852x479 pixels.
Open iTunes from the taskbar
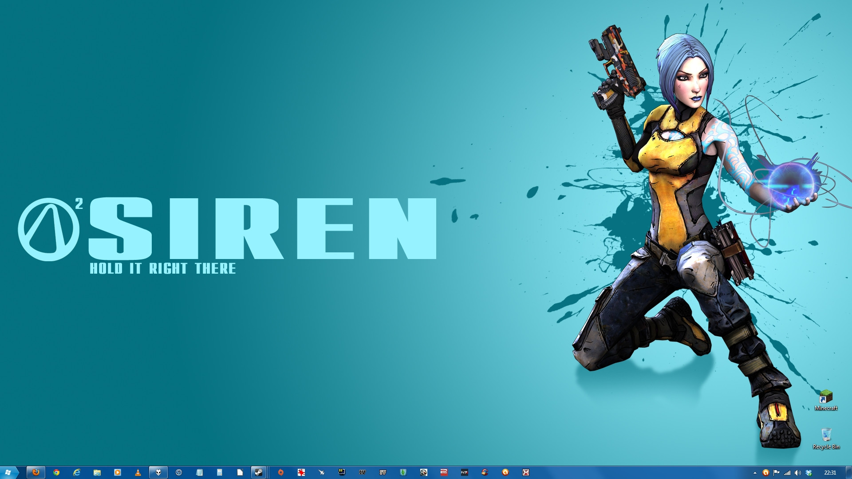coord(179,472)
